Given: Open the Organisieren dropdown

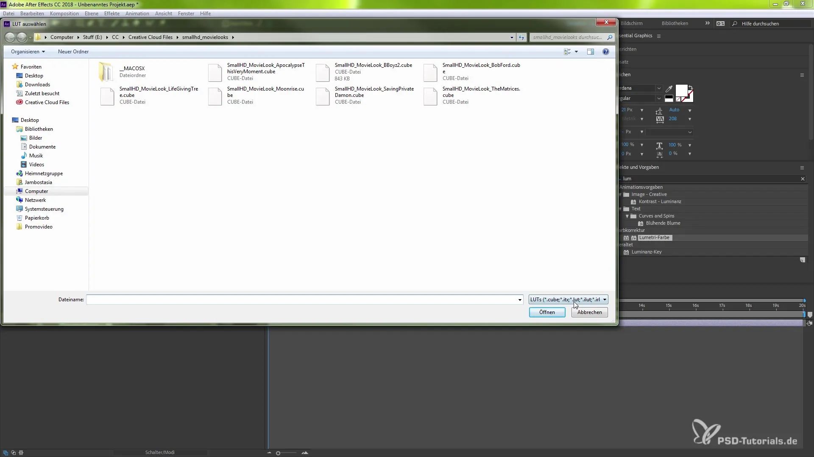Looking at the screenshot, I should point(28,52).
